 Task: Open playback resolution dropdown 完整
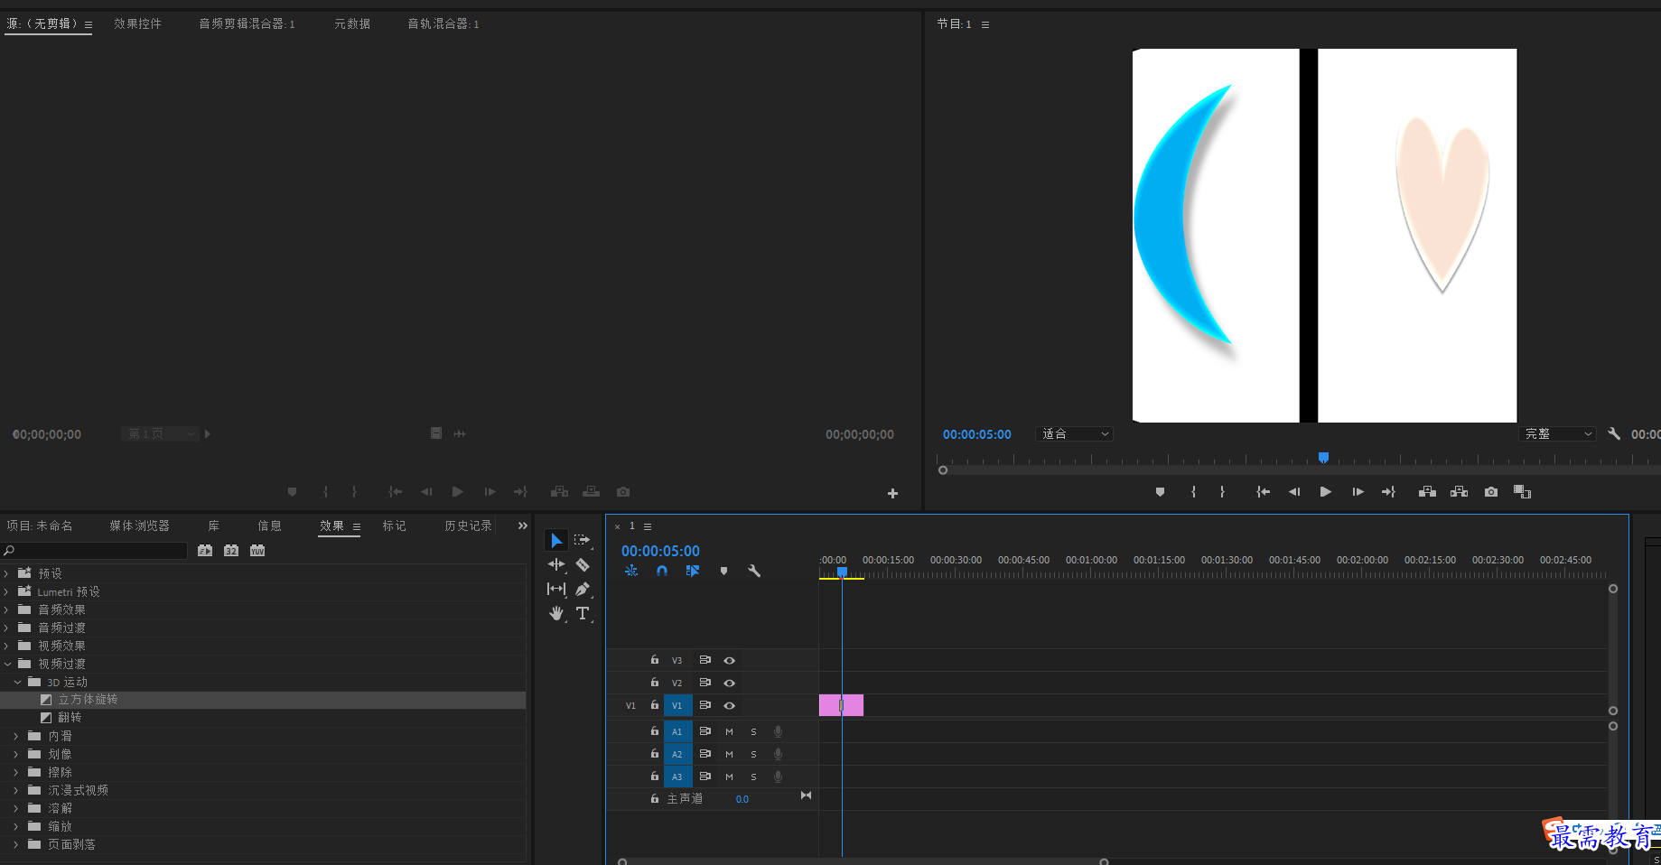tap(1557, 433)
